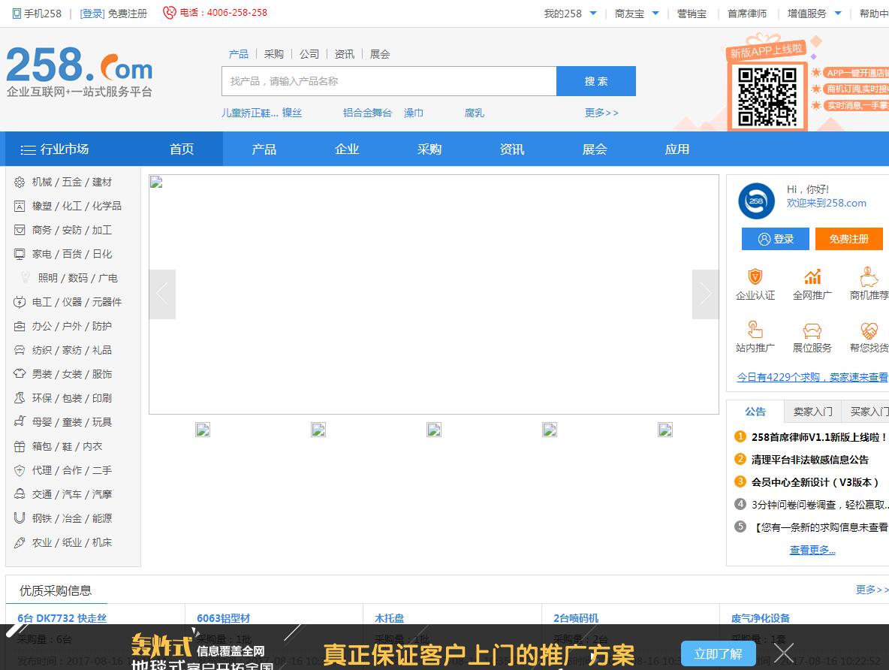Click the briefcase icon beside 办公 / 户外 / 防护
The height and width of the screenshot is (670, 889).
20,326
